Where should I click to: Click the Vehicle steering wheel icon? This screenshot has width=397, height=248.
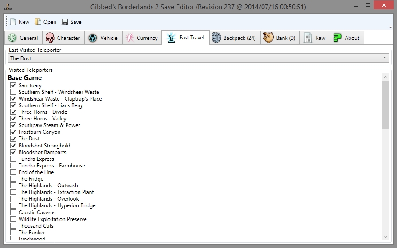93,38
